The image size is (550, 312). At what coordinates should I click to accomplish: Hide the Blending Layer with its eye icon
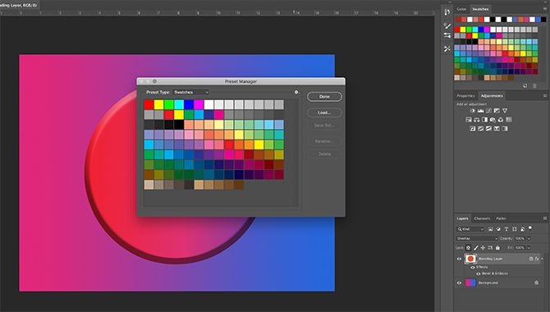pos(459,259)
